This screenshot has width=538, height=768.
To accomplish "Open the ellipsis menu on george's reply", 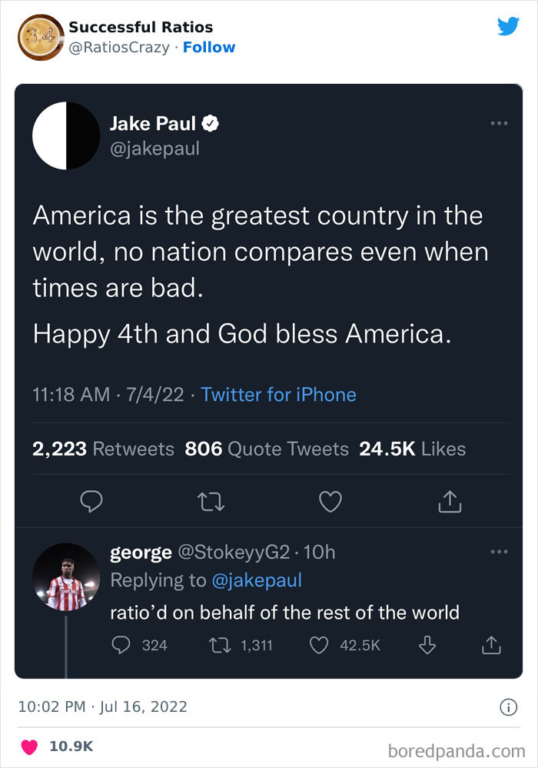I will (498, 552).
